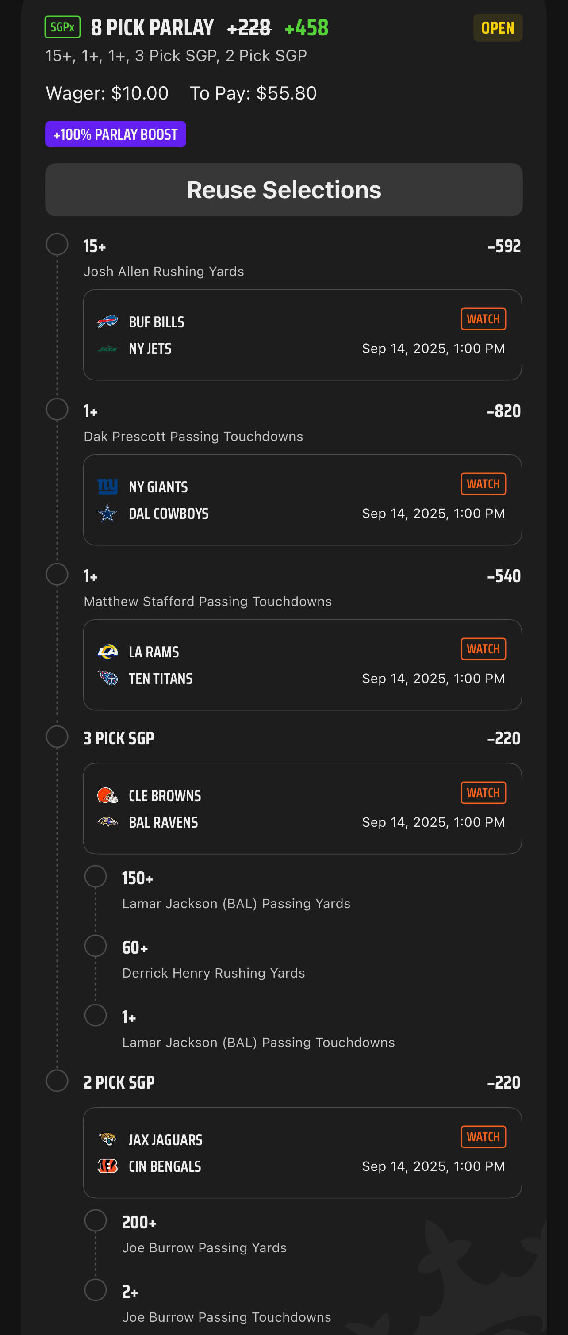
Task: Tap the Cleveland Browns helmet logo
Action: tap(107, 795)
